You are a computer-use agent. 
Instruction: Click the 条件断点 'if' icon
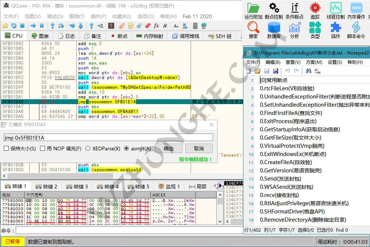coord(295,8)
